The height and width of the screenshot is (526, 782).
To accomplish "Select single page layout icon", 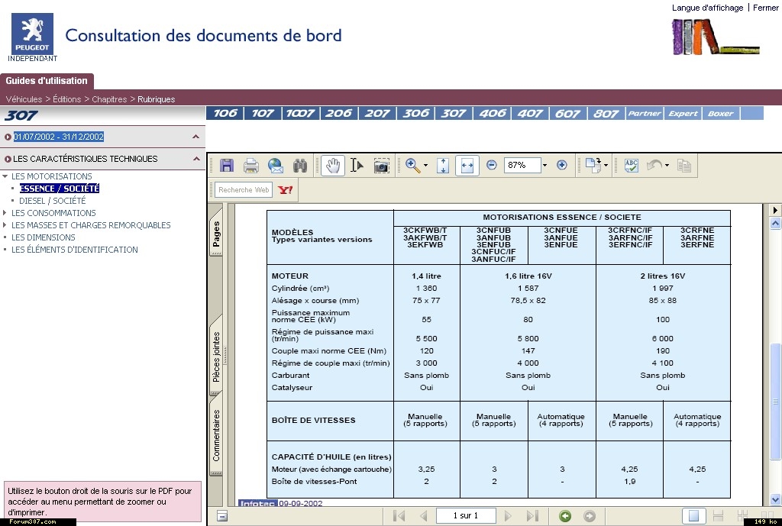I will pos(693,515).
